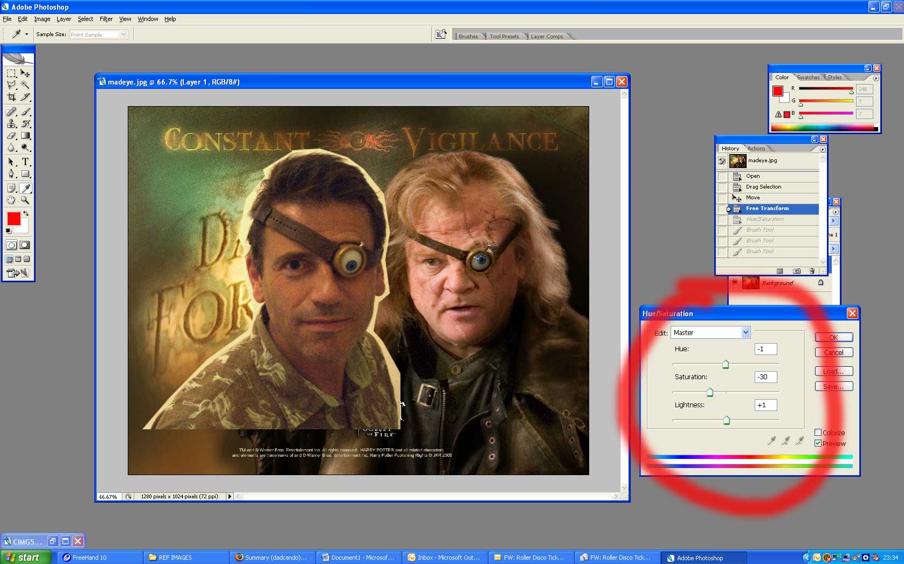Select the Eraser tool
This screenshot has height=564, width=904.
pyautogui.click(x=11, y=136)
